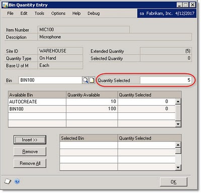Screen dimensions: 201x193
Task: Open the Bin lookup magnifier icon
Action: click(85, 80)
